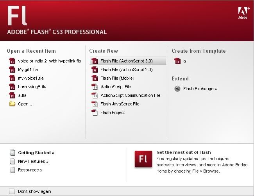Image resolution: width=254 pixels, height=196 pixels.
Task: Click the file icon next to harrowingB.fla
Action: pos(12,87)
